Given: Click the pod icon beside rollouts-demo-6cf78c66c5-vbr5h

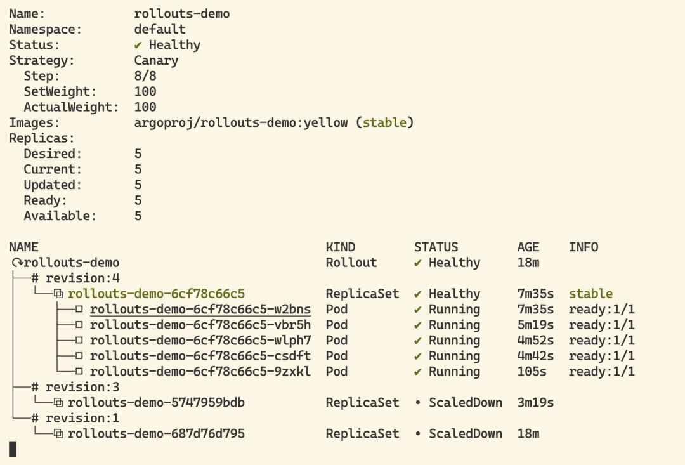Looking at the screenshot, I should [x=80, y=325].
